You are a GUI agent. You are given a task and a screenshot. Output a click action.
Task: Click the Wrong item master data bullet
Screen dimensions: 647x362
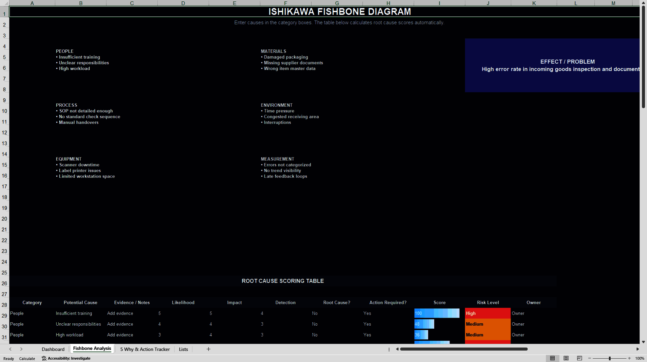point(288,69)
